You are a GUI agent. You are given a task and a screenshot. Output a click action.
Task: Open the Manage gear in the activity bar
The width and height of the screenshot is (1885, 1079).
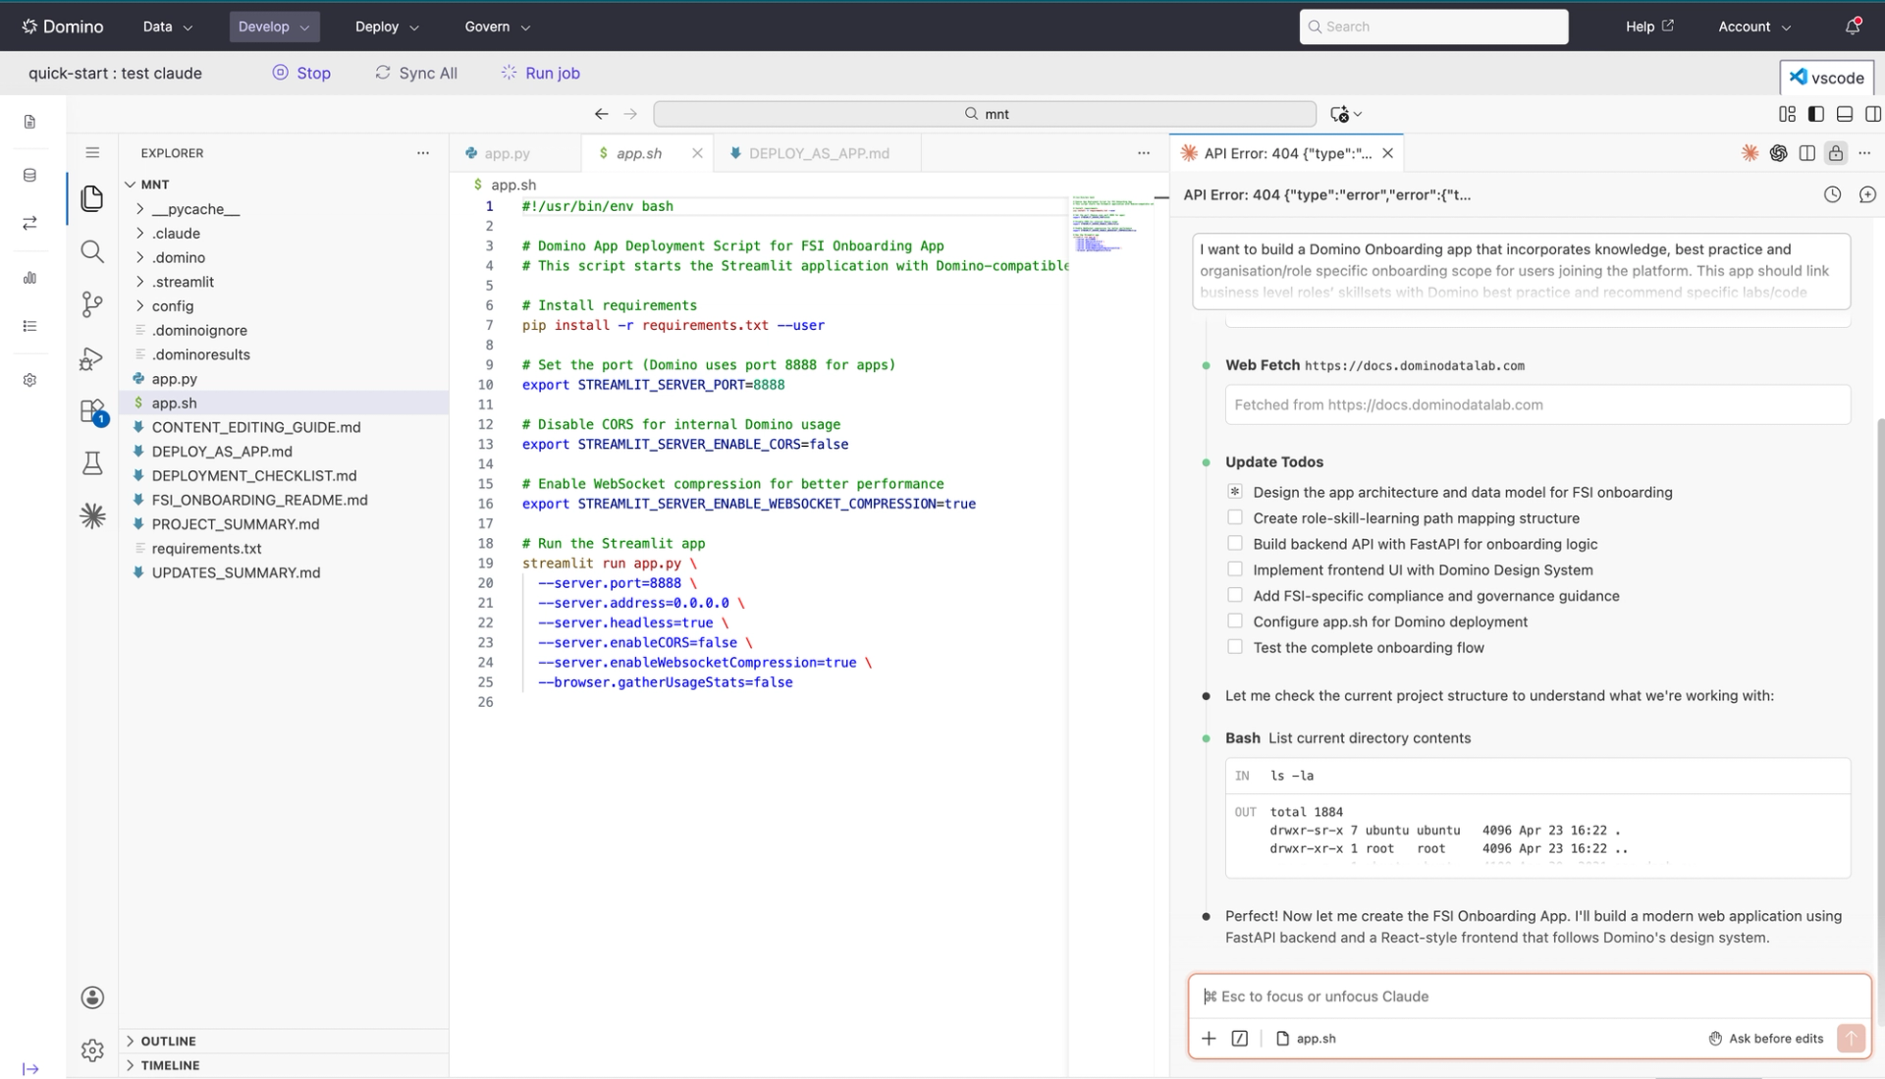92,1051
